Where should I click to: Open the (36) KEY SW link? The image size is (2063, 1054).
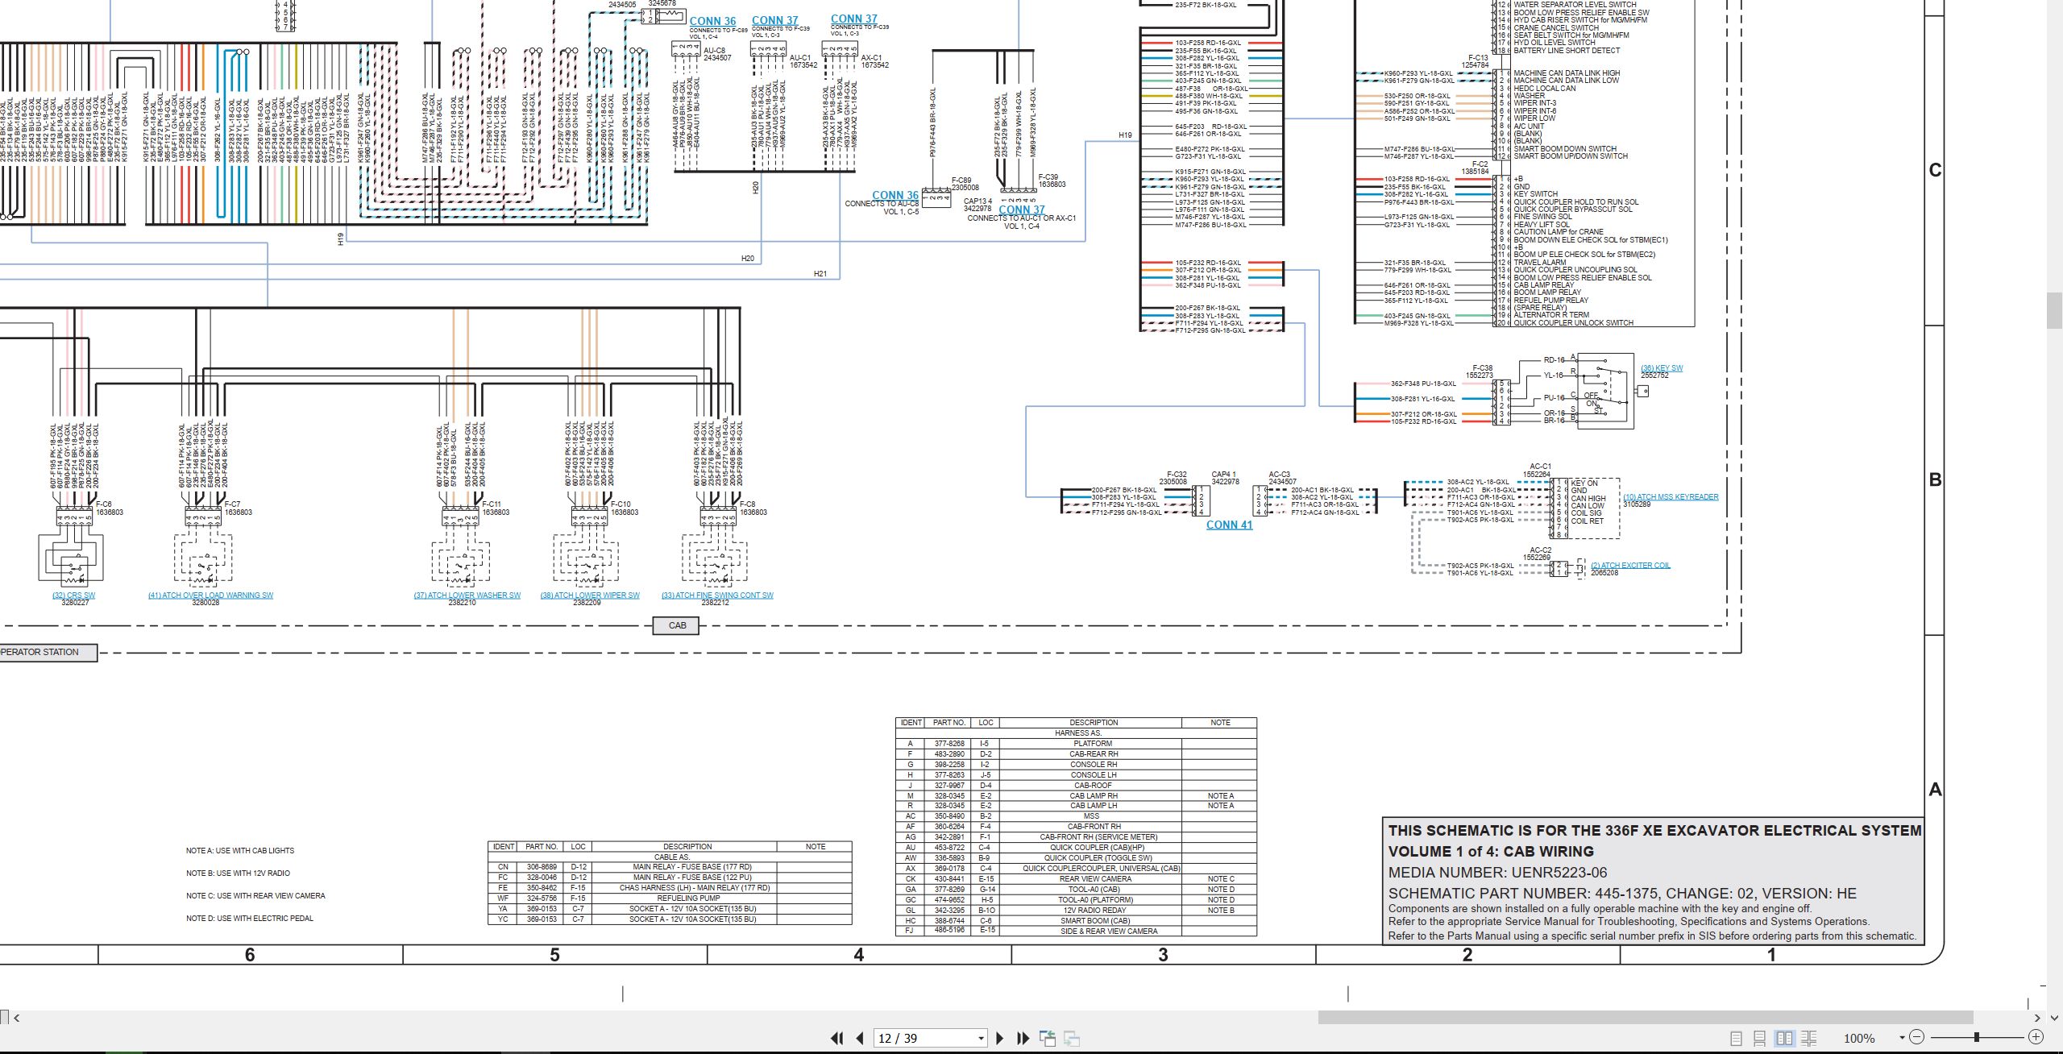1662,368
